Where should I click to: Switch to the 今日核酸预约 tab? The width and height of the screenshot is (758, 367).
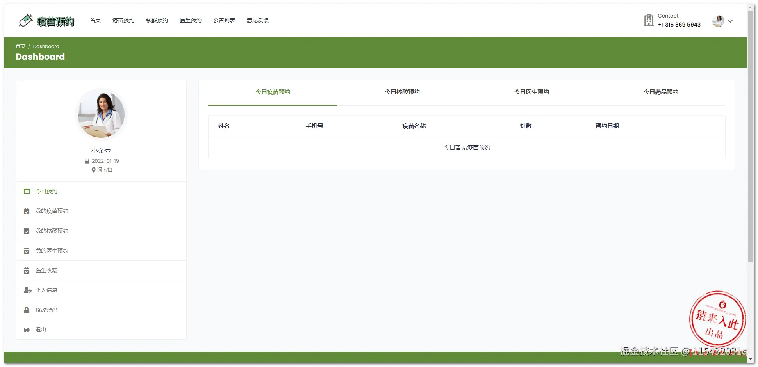402,92
